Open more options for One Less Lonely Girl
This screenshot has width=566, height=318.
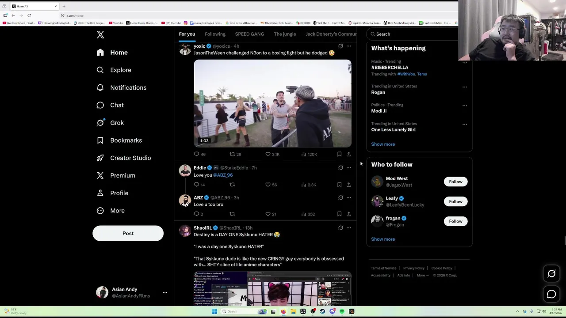[464, 125]
